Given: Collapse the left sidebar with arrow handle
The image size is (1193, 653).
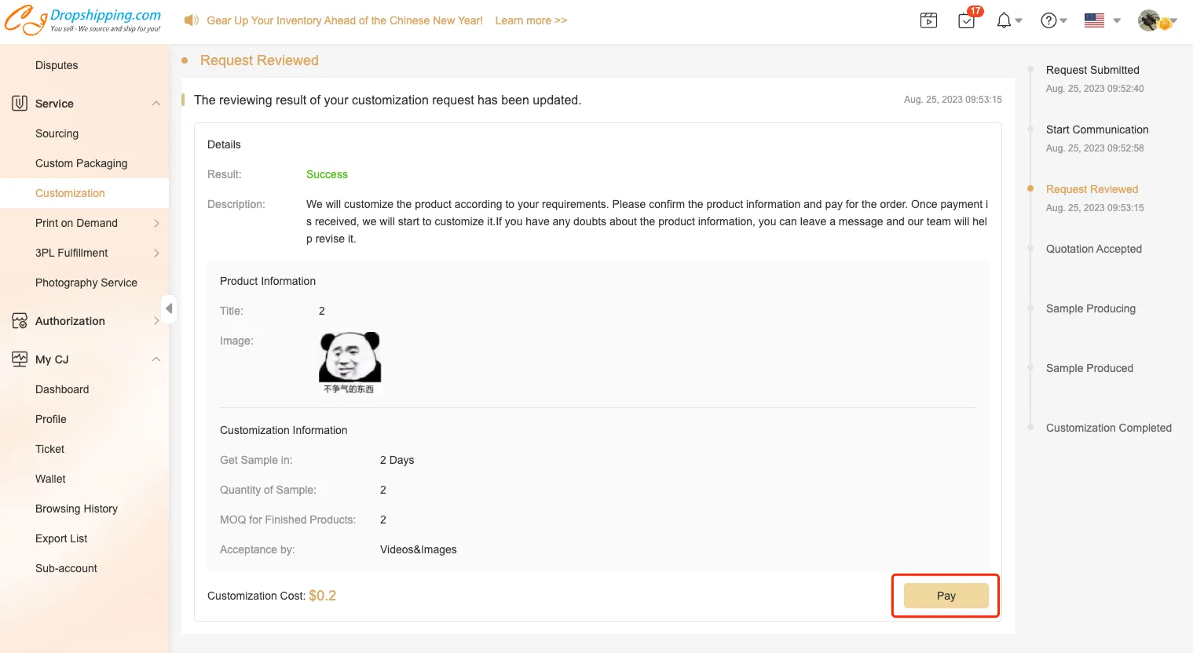Looking at the screenshot, I should coord(169,308).
